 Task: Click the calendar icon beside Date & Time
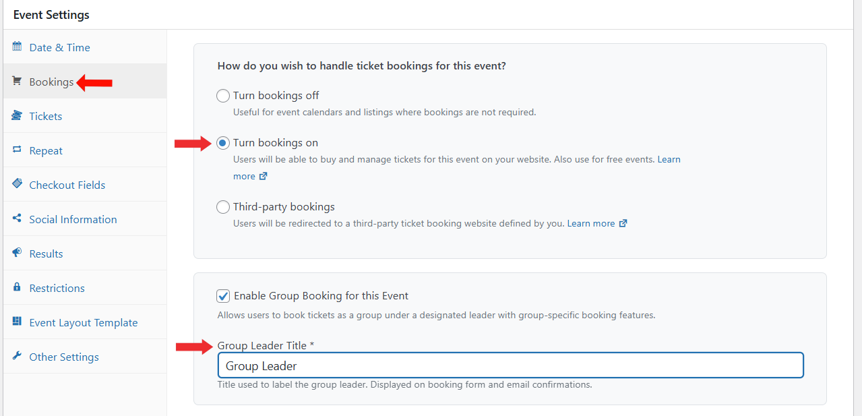coord(17,47)
